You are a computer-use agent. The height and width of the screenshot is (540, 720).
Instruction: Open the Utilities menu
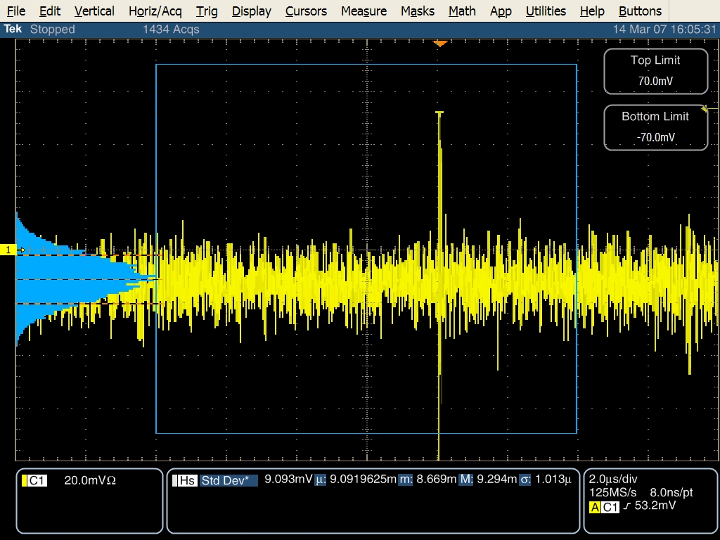[x=546, y=11]
